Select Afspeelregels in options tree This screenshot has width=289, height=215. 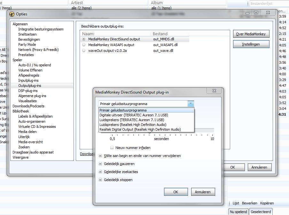[29, 75]
